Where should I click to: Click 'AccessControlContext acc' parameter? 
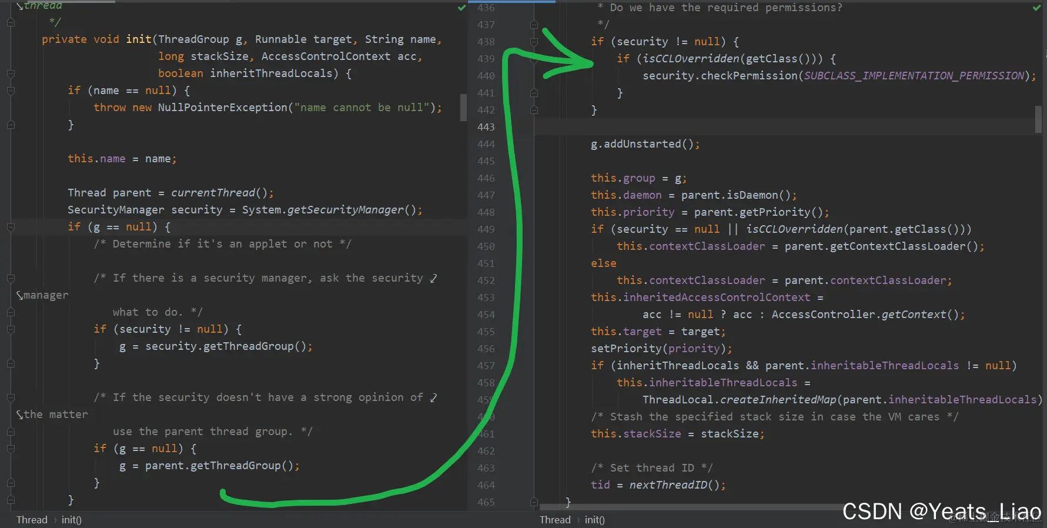click(x=339, y=56)
